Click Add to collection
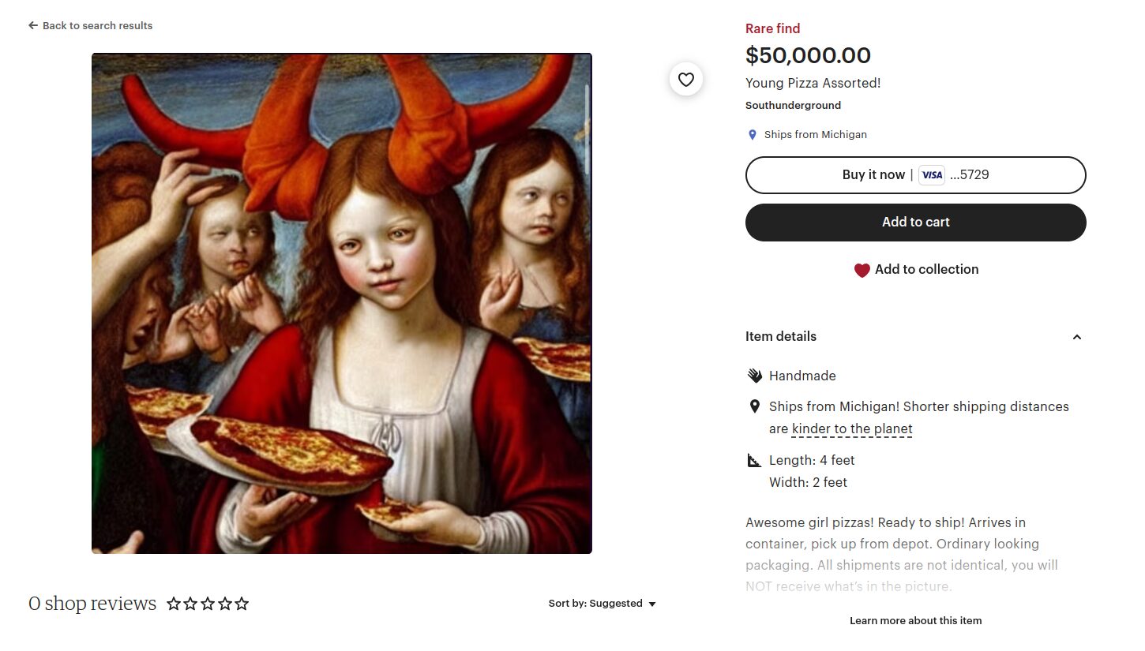Screen dimensions: 1145x651 926,270
